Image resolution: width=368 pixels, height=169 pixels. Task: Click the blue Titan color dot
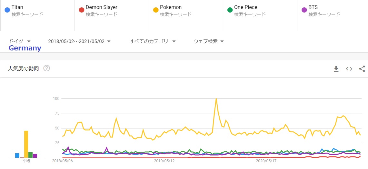7,10
